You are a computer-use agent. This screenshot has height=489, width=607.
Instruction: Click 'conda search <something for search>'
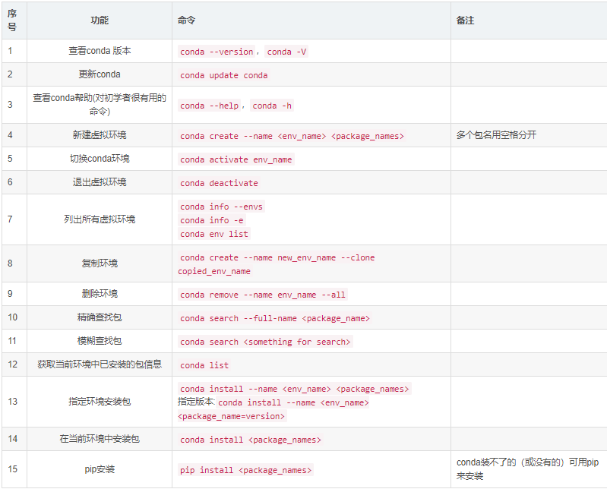(265, 342)
